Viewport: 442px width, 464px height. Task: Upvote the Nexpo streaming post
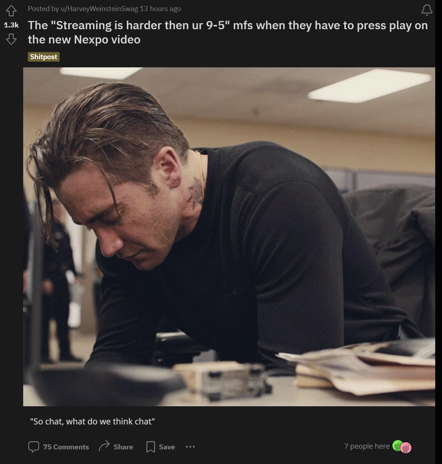tap(11, 11)
